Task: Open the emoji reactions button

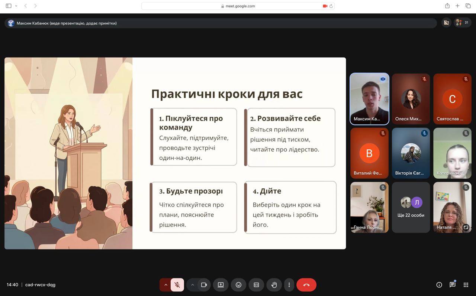Action: coord(238,285)
